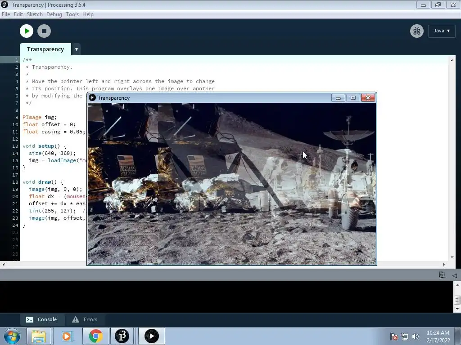Click the copy-console icon above console

pos(442,275)
